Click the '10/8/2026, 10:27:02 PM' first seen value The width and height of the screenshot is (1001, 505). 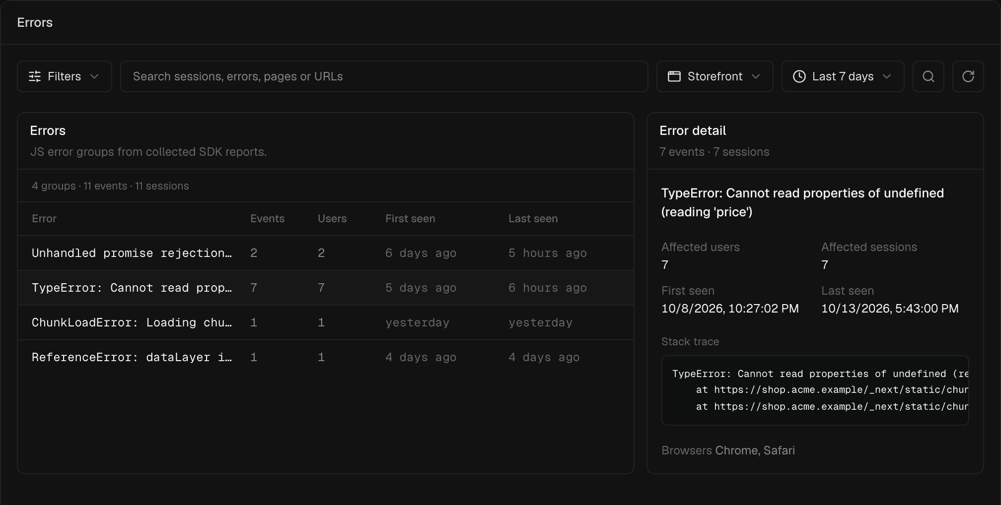pyautogui.click(x=730, y=309)
